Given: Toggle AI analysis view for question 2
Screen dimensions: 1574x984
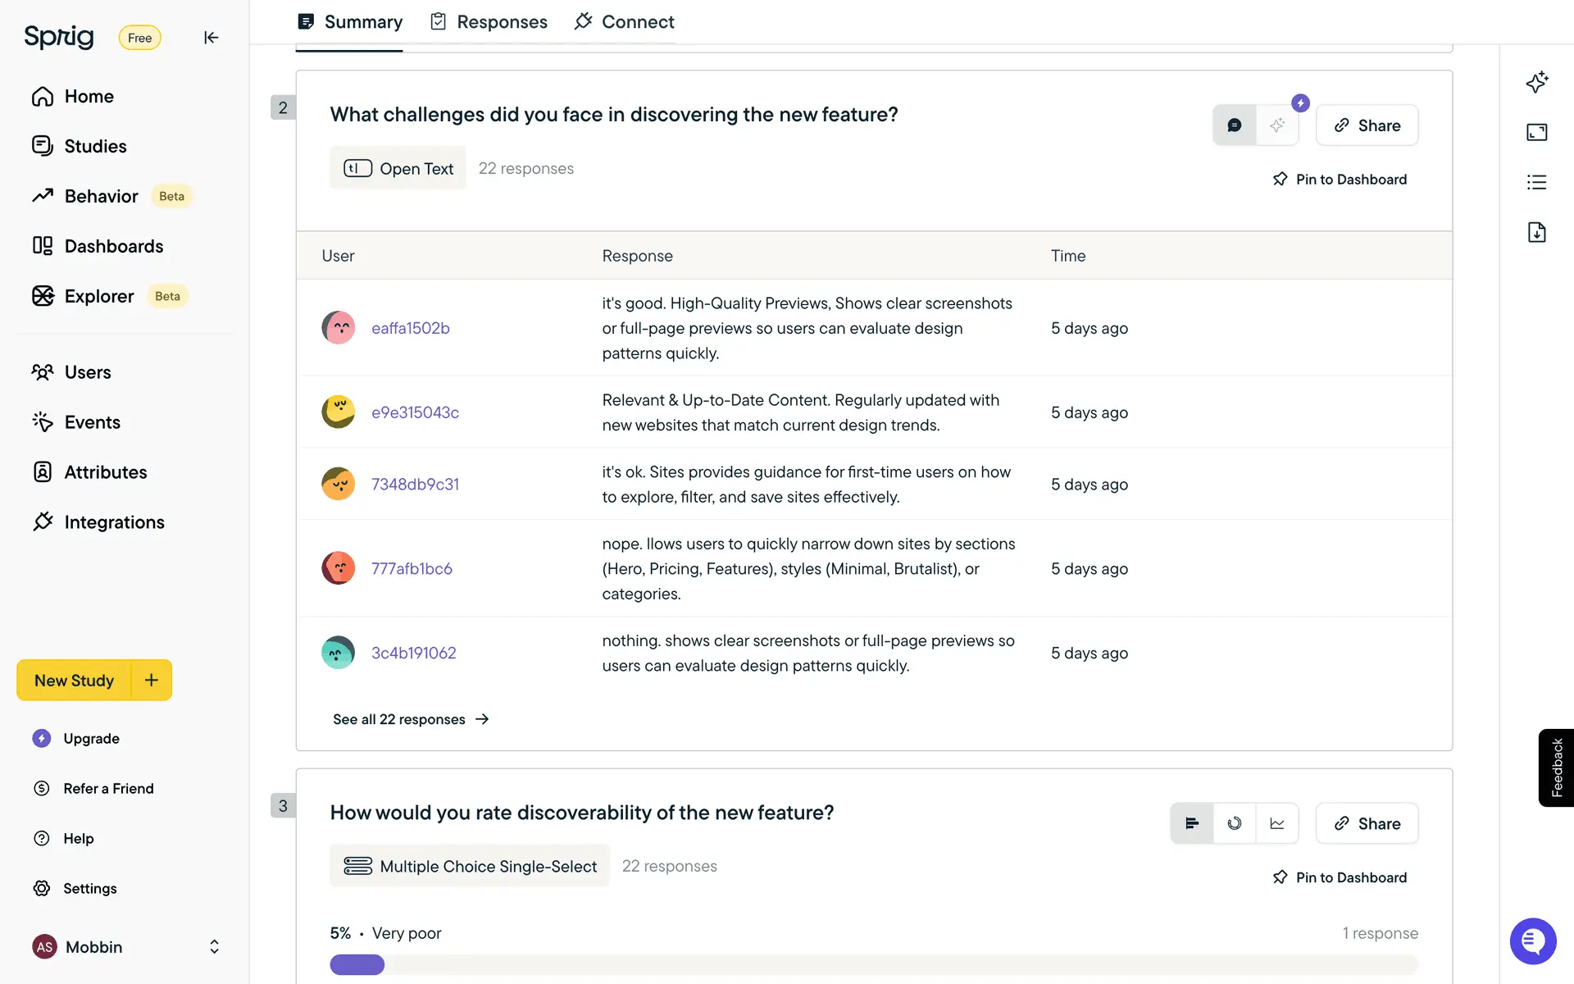Looking at the screenshot, I should click(x=1276, y=125).
